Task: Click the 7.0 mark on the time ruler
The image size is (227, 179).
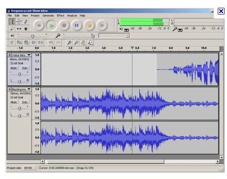Action: (154, 48)
